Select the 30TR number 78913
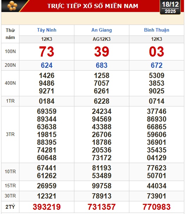The width and height of the screenshot is (185, 214). point(102,196)
